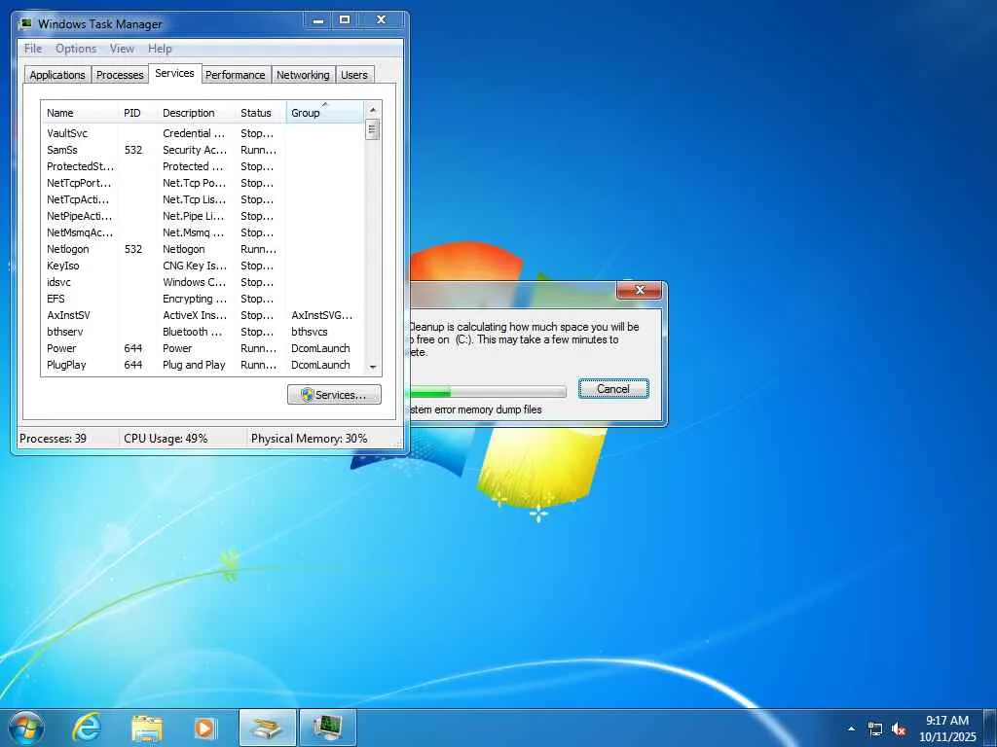Sort services by Status column
Image resolution: width=997 pixels, height=747 pixels.
coord(261,113)
